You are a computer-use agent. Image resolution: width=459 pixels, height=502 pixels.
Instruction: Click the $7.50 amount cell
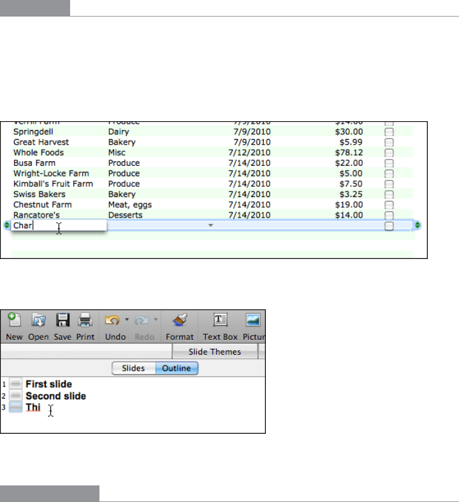click(x=351, y=184)
